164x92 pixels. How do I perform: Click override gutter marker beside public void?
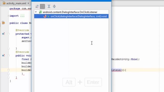coord(3,55)
